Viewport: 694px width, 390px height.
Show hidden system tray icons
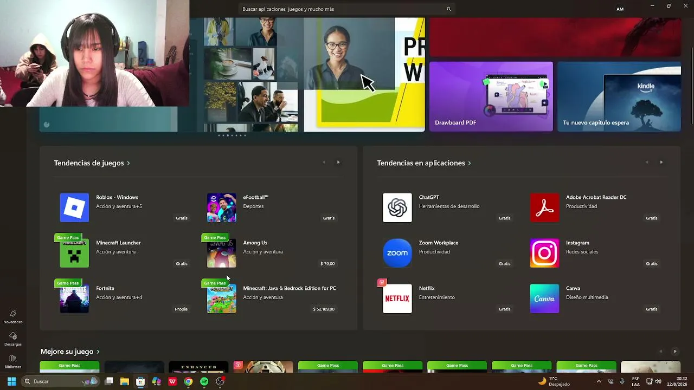(x=599, y=381)
